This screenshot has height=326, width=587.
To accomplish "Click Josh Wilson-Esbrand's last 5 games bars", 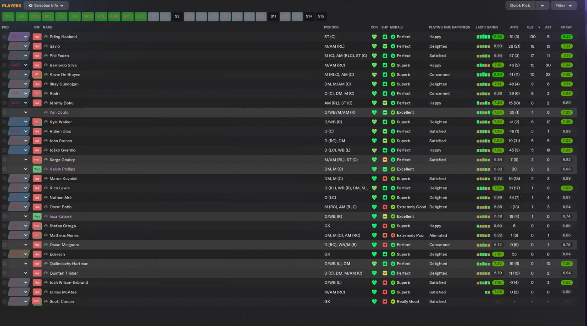I will point(483,282).
